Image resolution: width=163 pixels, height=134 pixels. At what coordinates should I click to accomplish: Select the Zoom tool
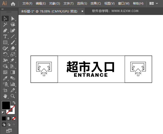[x=13, y=96]
